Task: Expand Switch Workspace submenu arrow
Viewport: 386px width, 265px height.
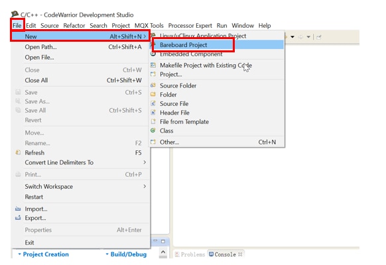Action: [x=145, y=186]
